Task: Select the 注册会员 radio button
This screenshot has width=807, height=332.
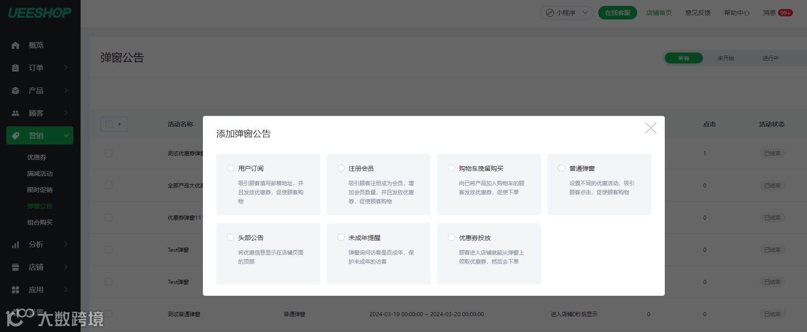Action: [341, 168]
